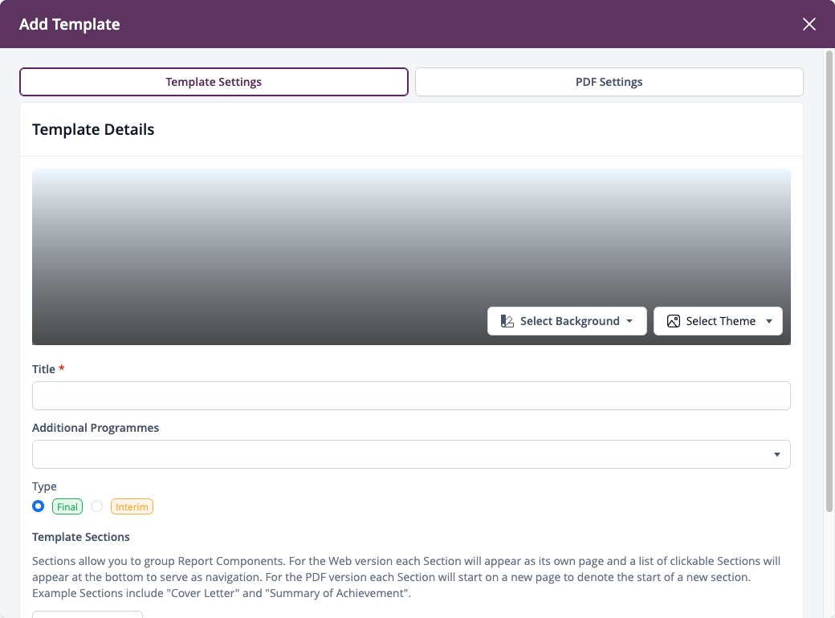Click the caret arrow beside Select Theme
The image size is (835, 618).
(769, 321)
